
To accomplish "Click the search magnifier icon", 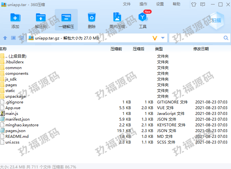I will [226, 38].
